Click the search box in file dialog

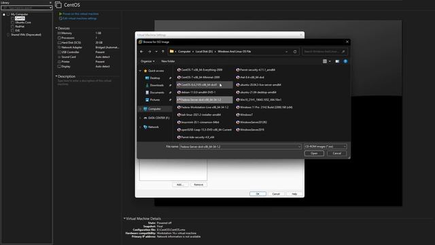(x=324, y=52)
